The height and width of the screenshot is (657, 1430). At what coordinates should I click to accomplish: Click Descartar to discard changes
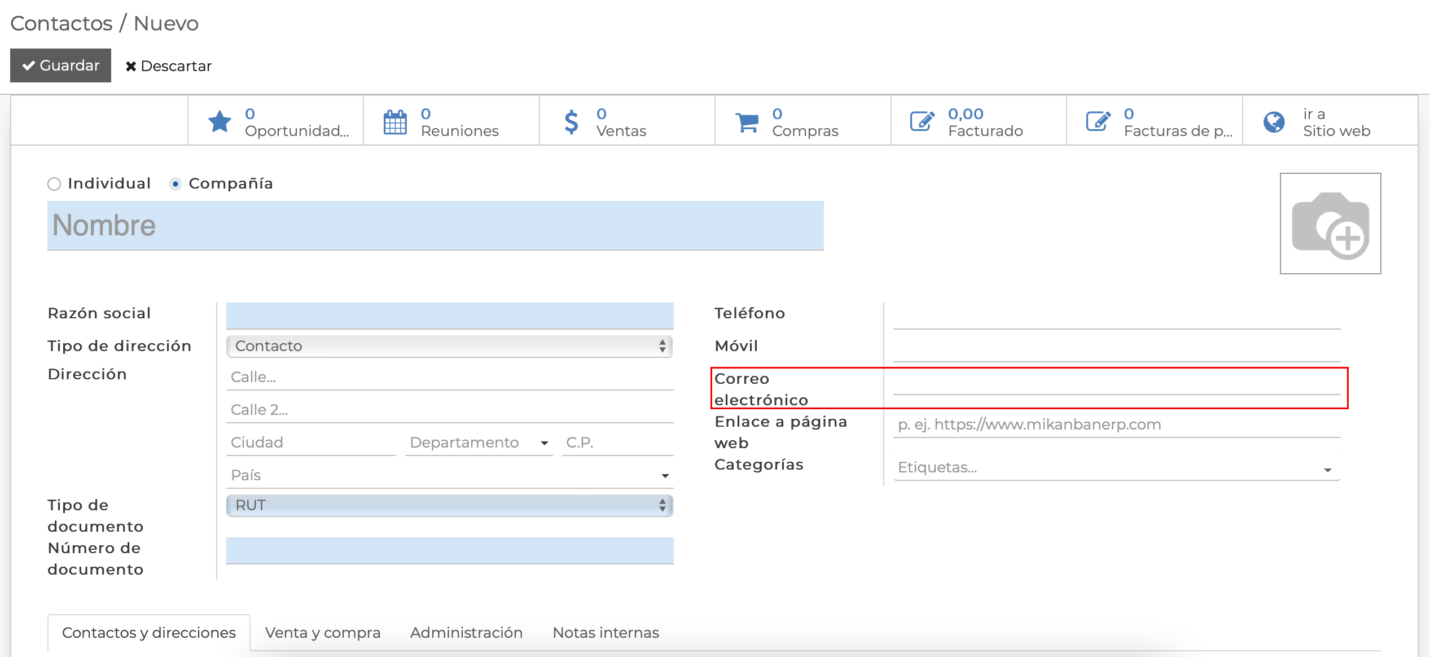169,65
